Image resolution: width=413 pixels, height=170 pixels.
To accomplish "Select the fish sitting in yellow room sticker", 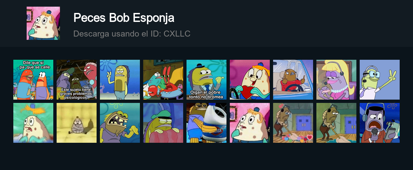I will 77,123.
